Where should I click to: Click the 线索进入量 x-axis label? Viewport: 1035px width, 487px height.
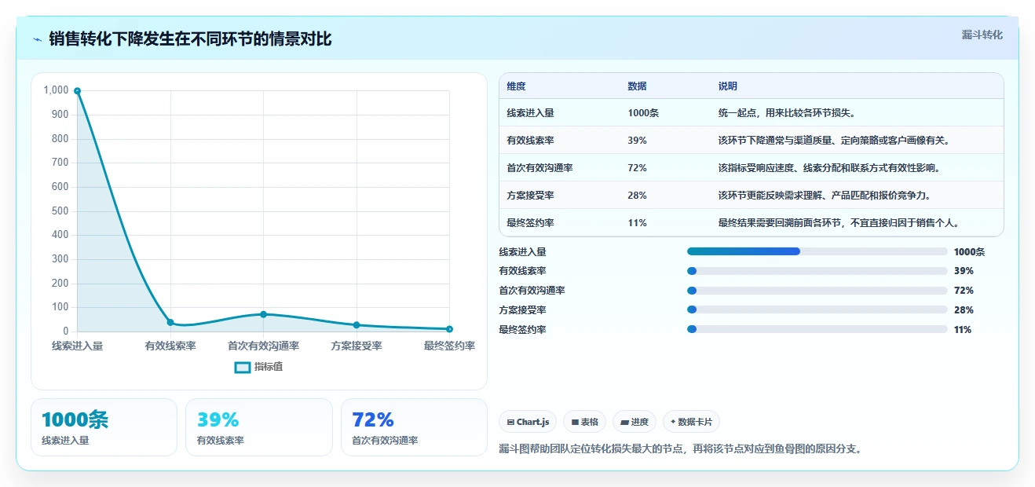pos(77,346)
